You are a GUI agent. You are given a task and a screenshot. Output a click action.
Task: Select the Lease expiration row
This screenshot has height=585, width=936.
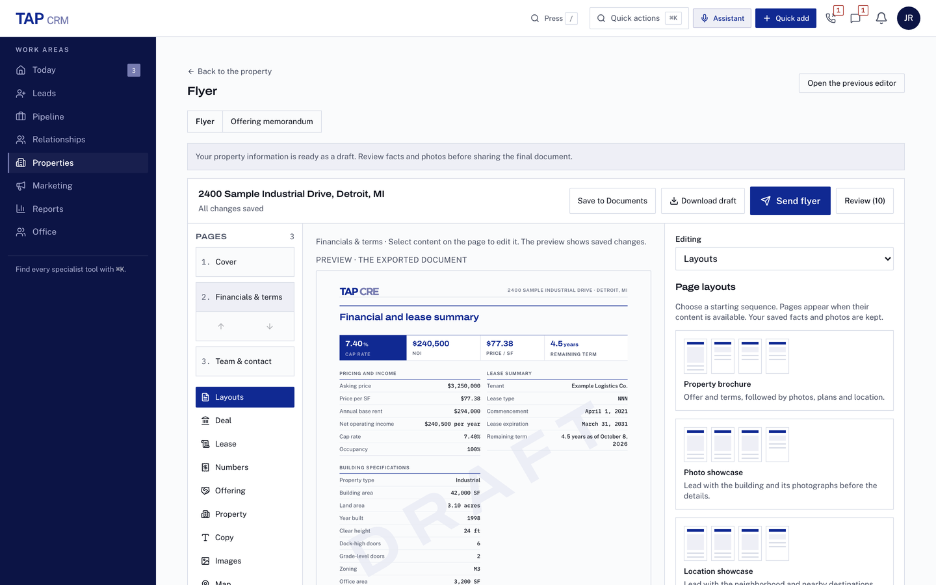(x=557, y=424)
